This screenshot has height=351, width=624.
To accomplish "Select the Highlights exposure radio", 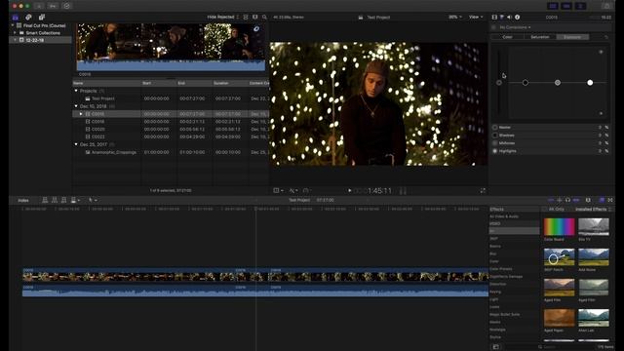I will [495, 151].
